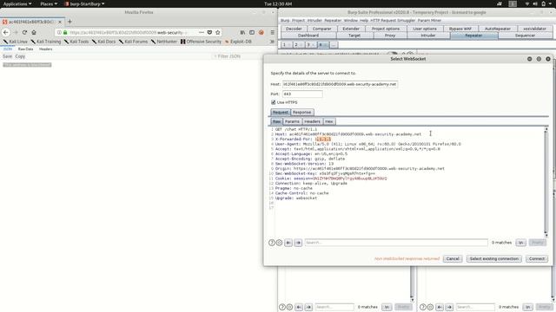Switch to the Decoder tab

pyautogui.click(x=294, y=29)
